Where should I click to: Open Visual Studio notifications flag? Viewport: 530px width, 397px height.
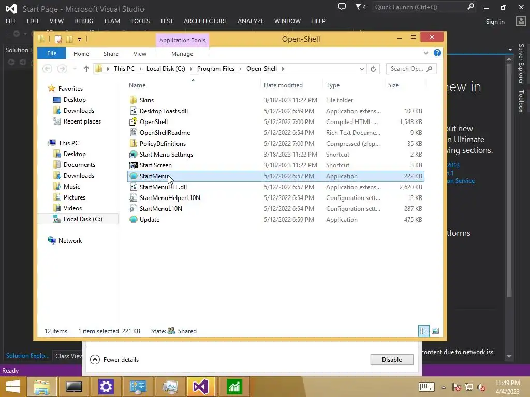[361, 7]
